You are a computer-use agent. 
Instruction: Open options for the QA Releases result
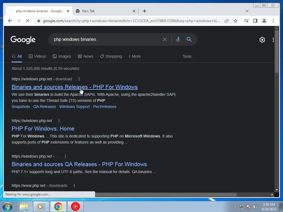(65, 156)
